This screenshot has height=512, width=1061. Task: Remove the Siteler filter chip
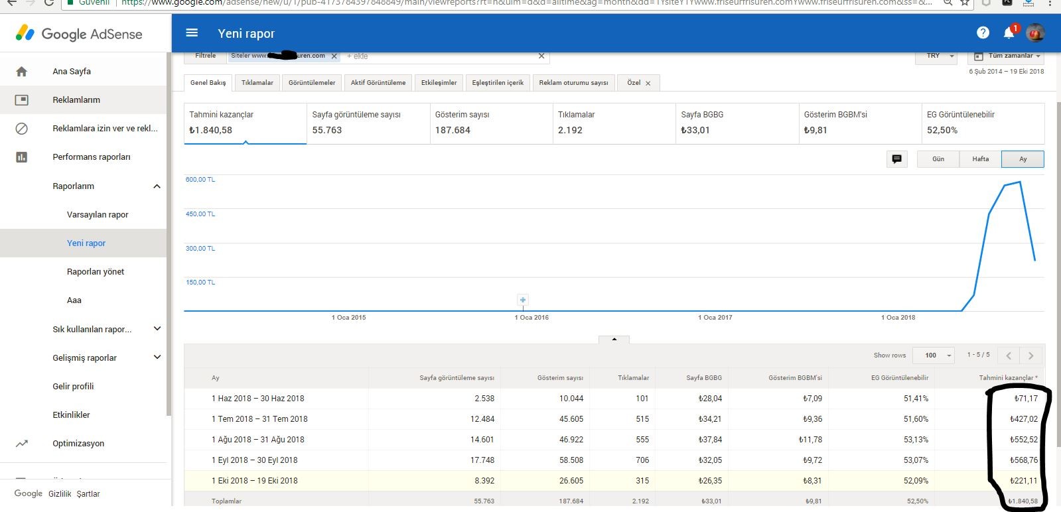(334, 56)
